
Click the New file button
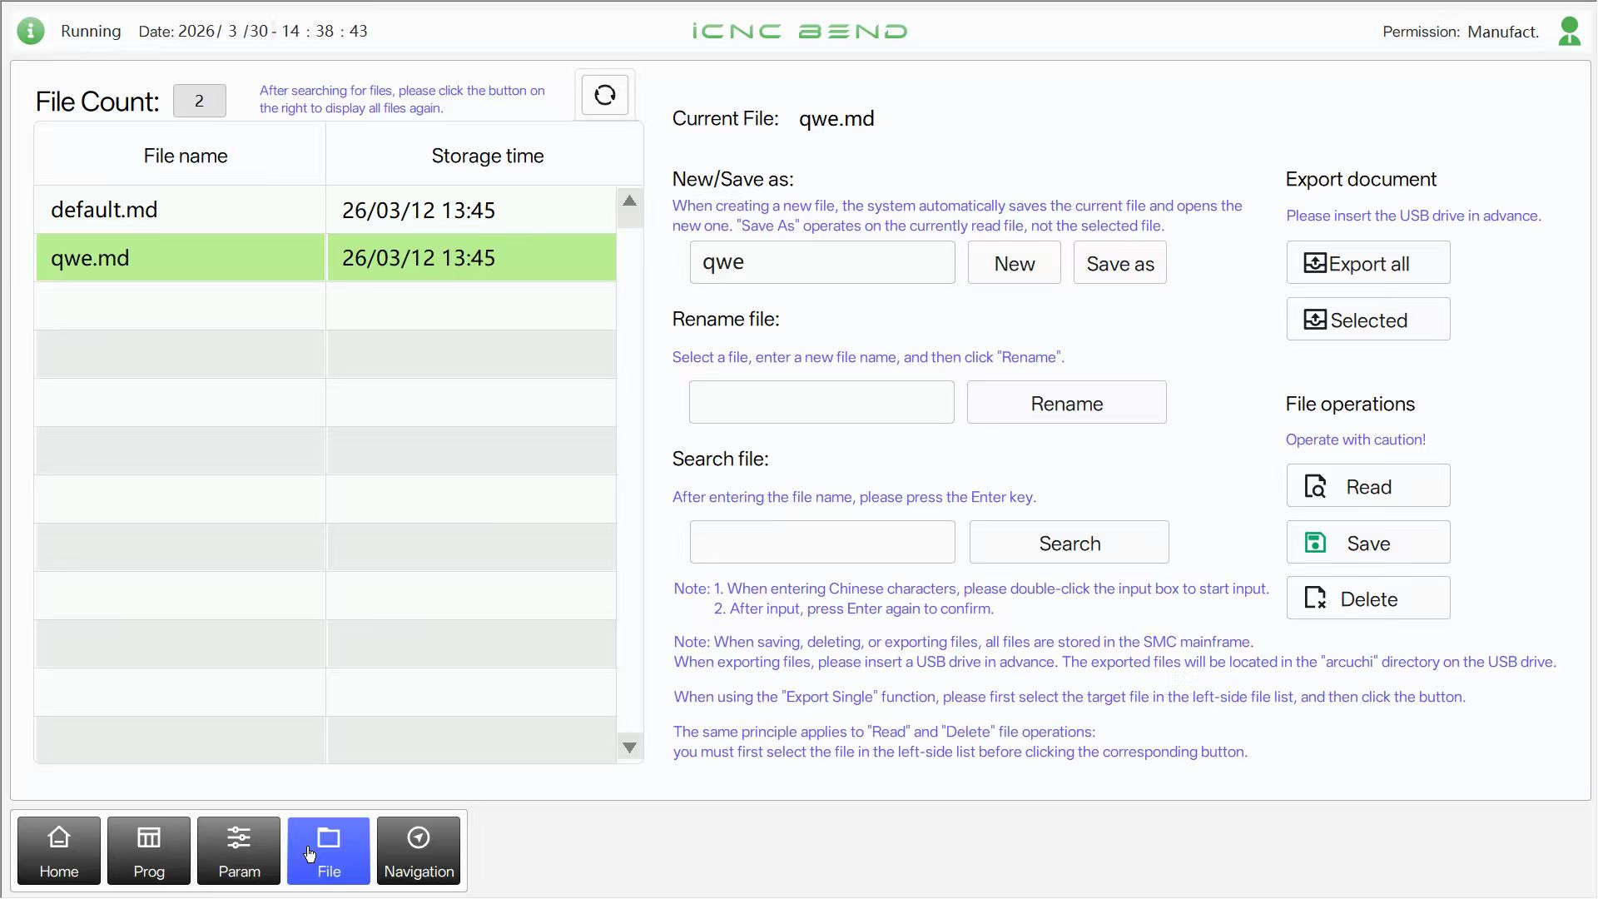(1014, 263)
